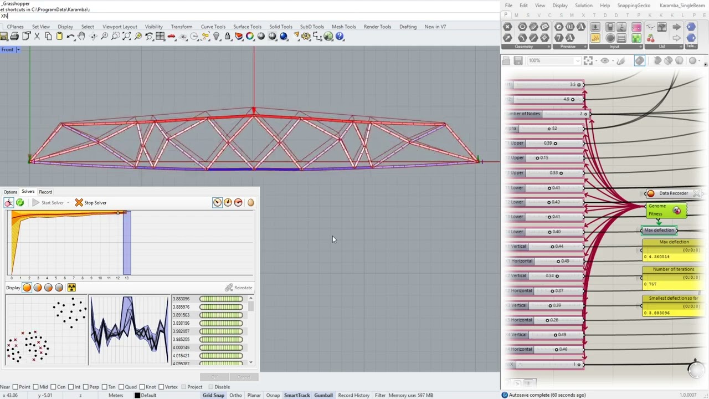Click the Ortho status bar button

pyautogui.click(x=235, y=395)
